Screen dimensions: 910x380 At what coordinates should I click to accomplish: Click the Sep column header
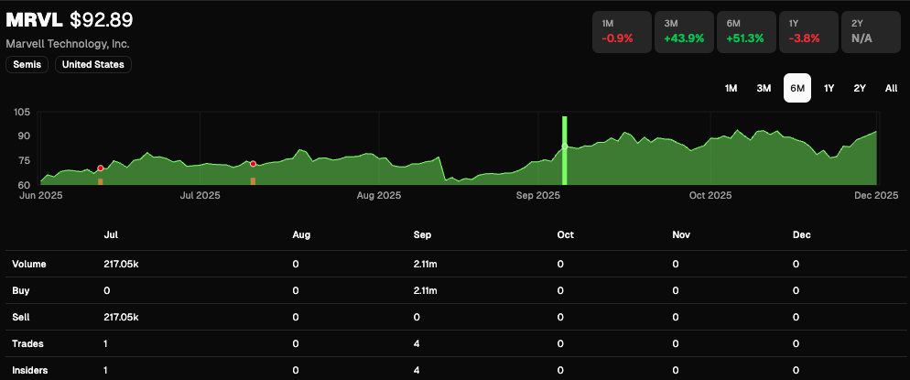pos(423,235)
